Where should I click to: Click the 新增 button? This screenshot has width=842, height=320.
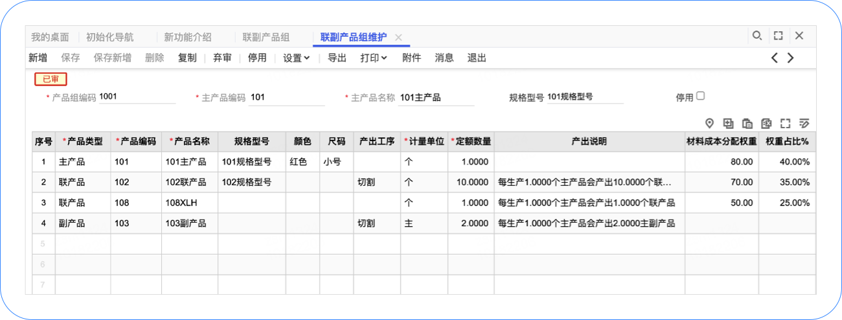(x=38, y=58)
